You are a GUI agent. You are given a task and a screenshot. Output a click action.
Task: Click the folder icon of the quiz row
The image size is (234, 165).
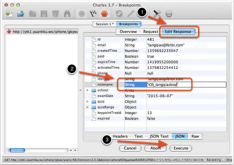(94, 101)
